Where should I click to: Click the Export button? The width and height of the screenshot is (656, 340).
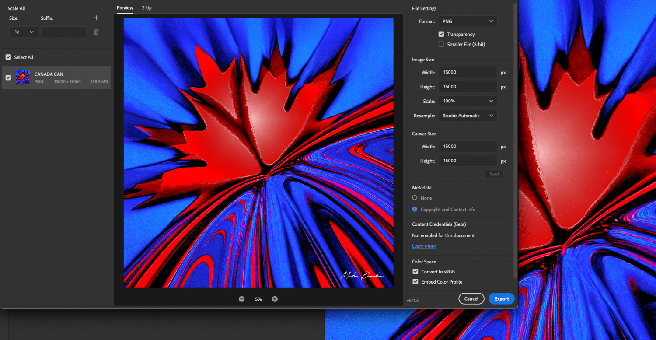502,299
